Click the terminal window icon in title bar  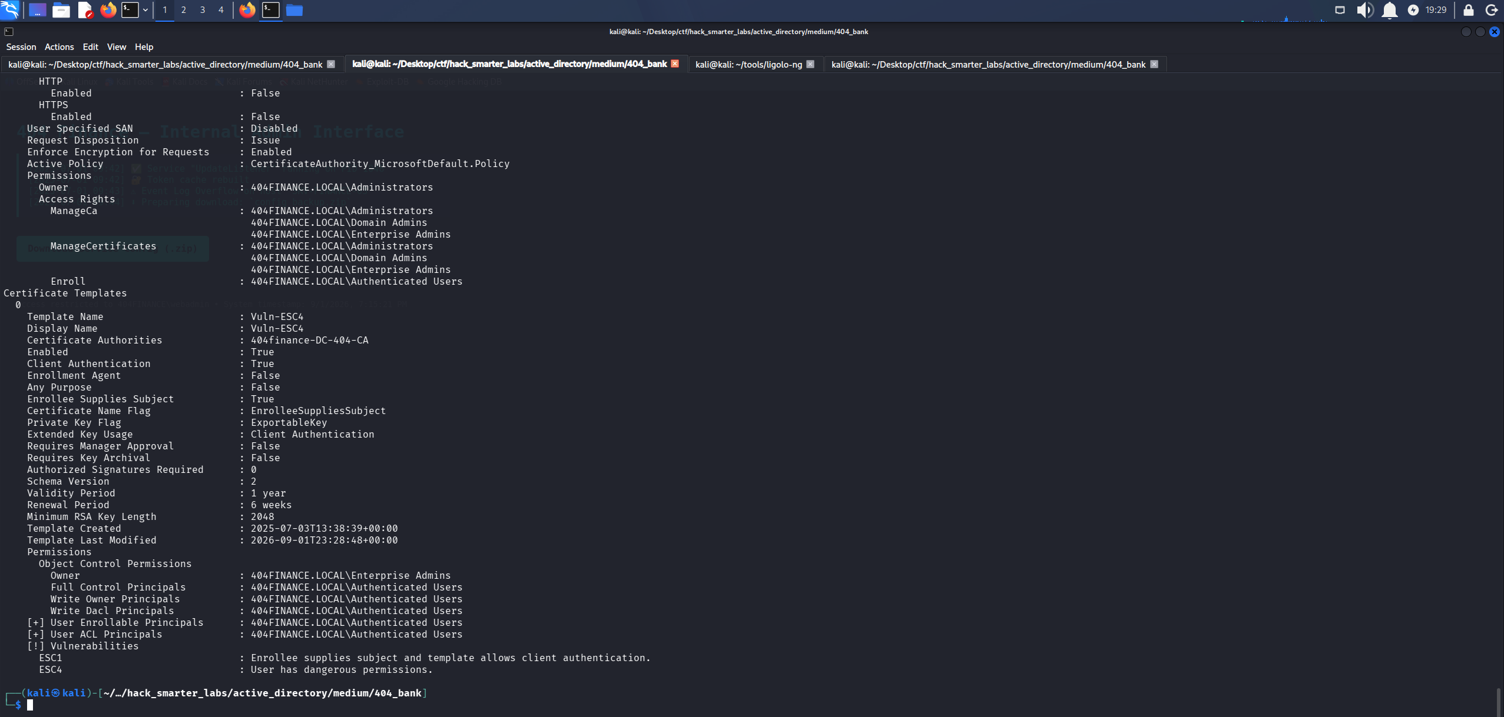point(9,32)
